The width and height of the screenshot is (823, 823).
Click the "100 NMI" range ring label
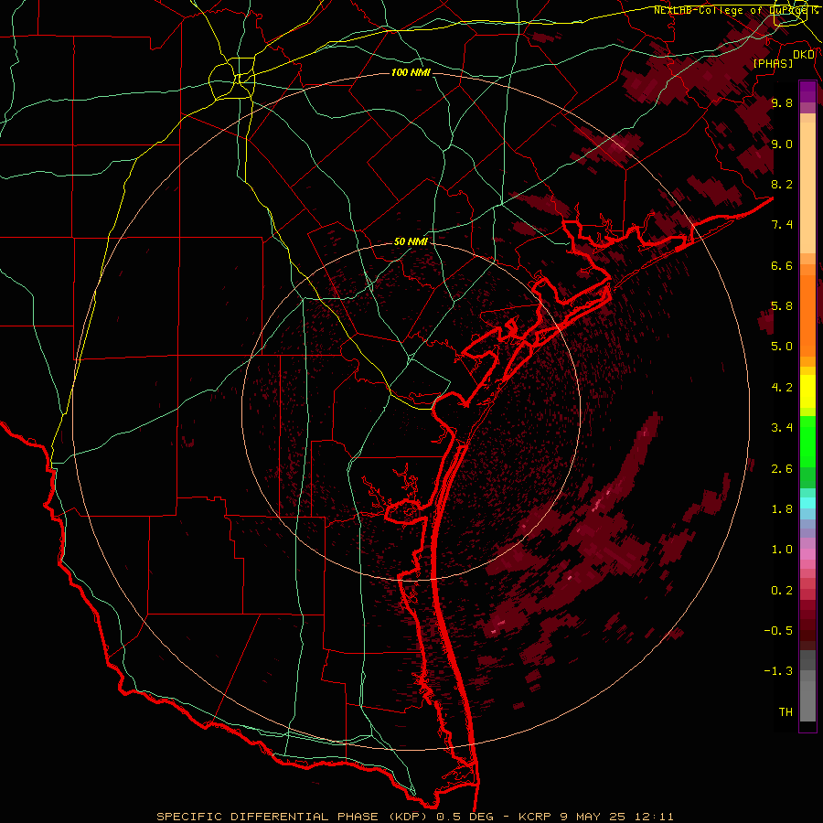coord(411,72)
